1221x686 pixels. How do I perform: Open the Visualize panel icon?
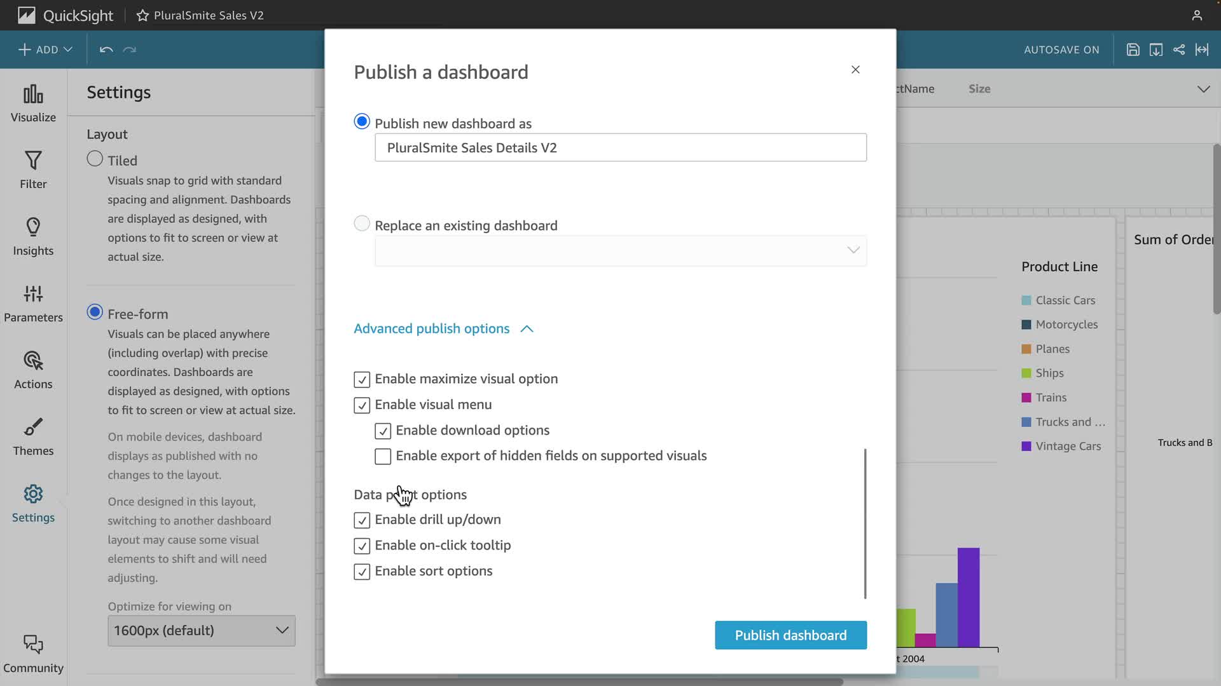[33, 95]
